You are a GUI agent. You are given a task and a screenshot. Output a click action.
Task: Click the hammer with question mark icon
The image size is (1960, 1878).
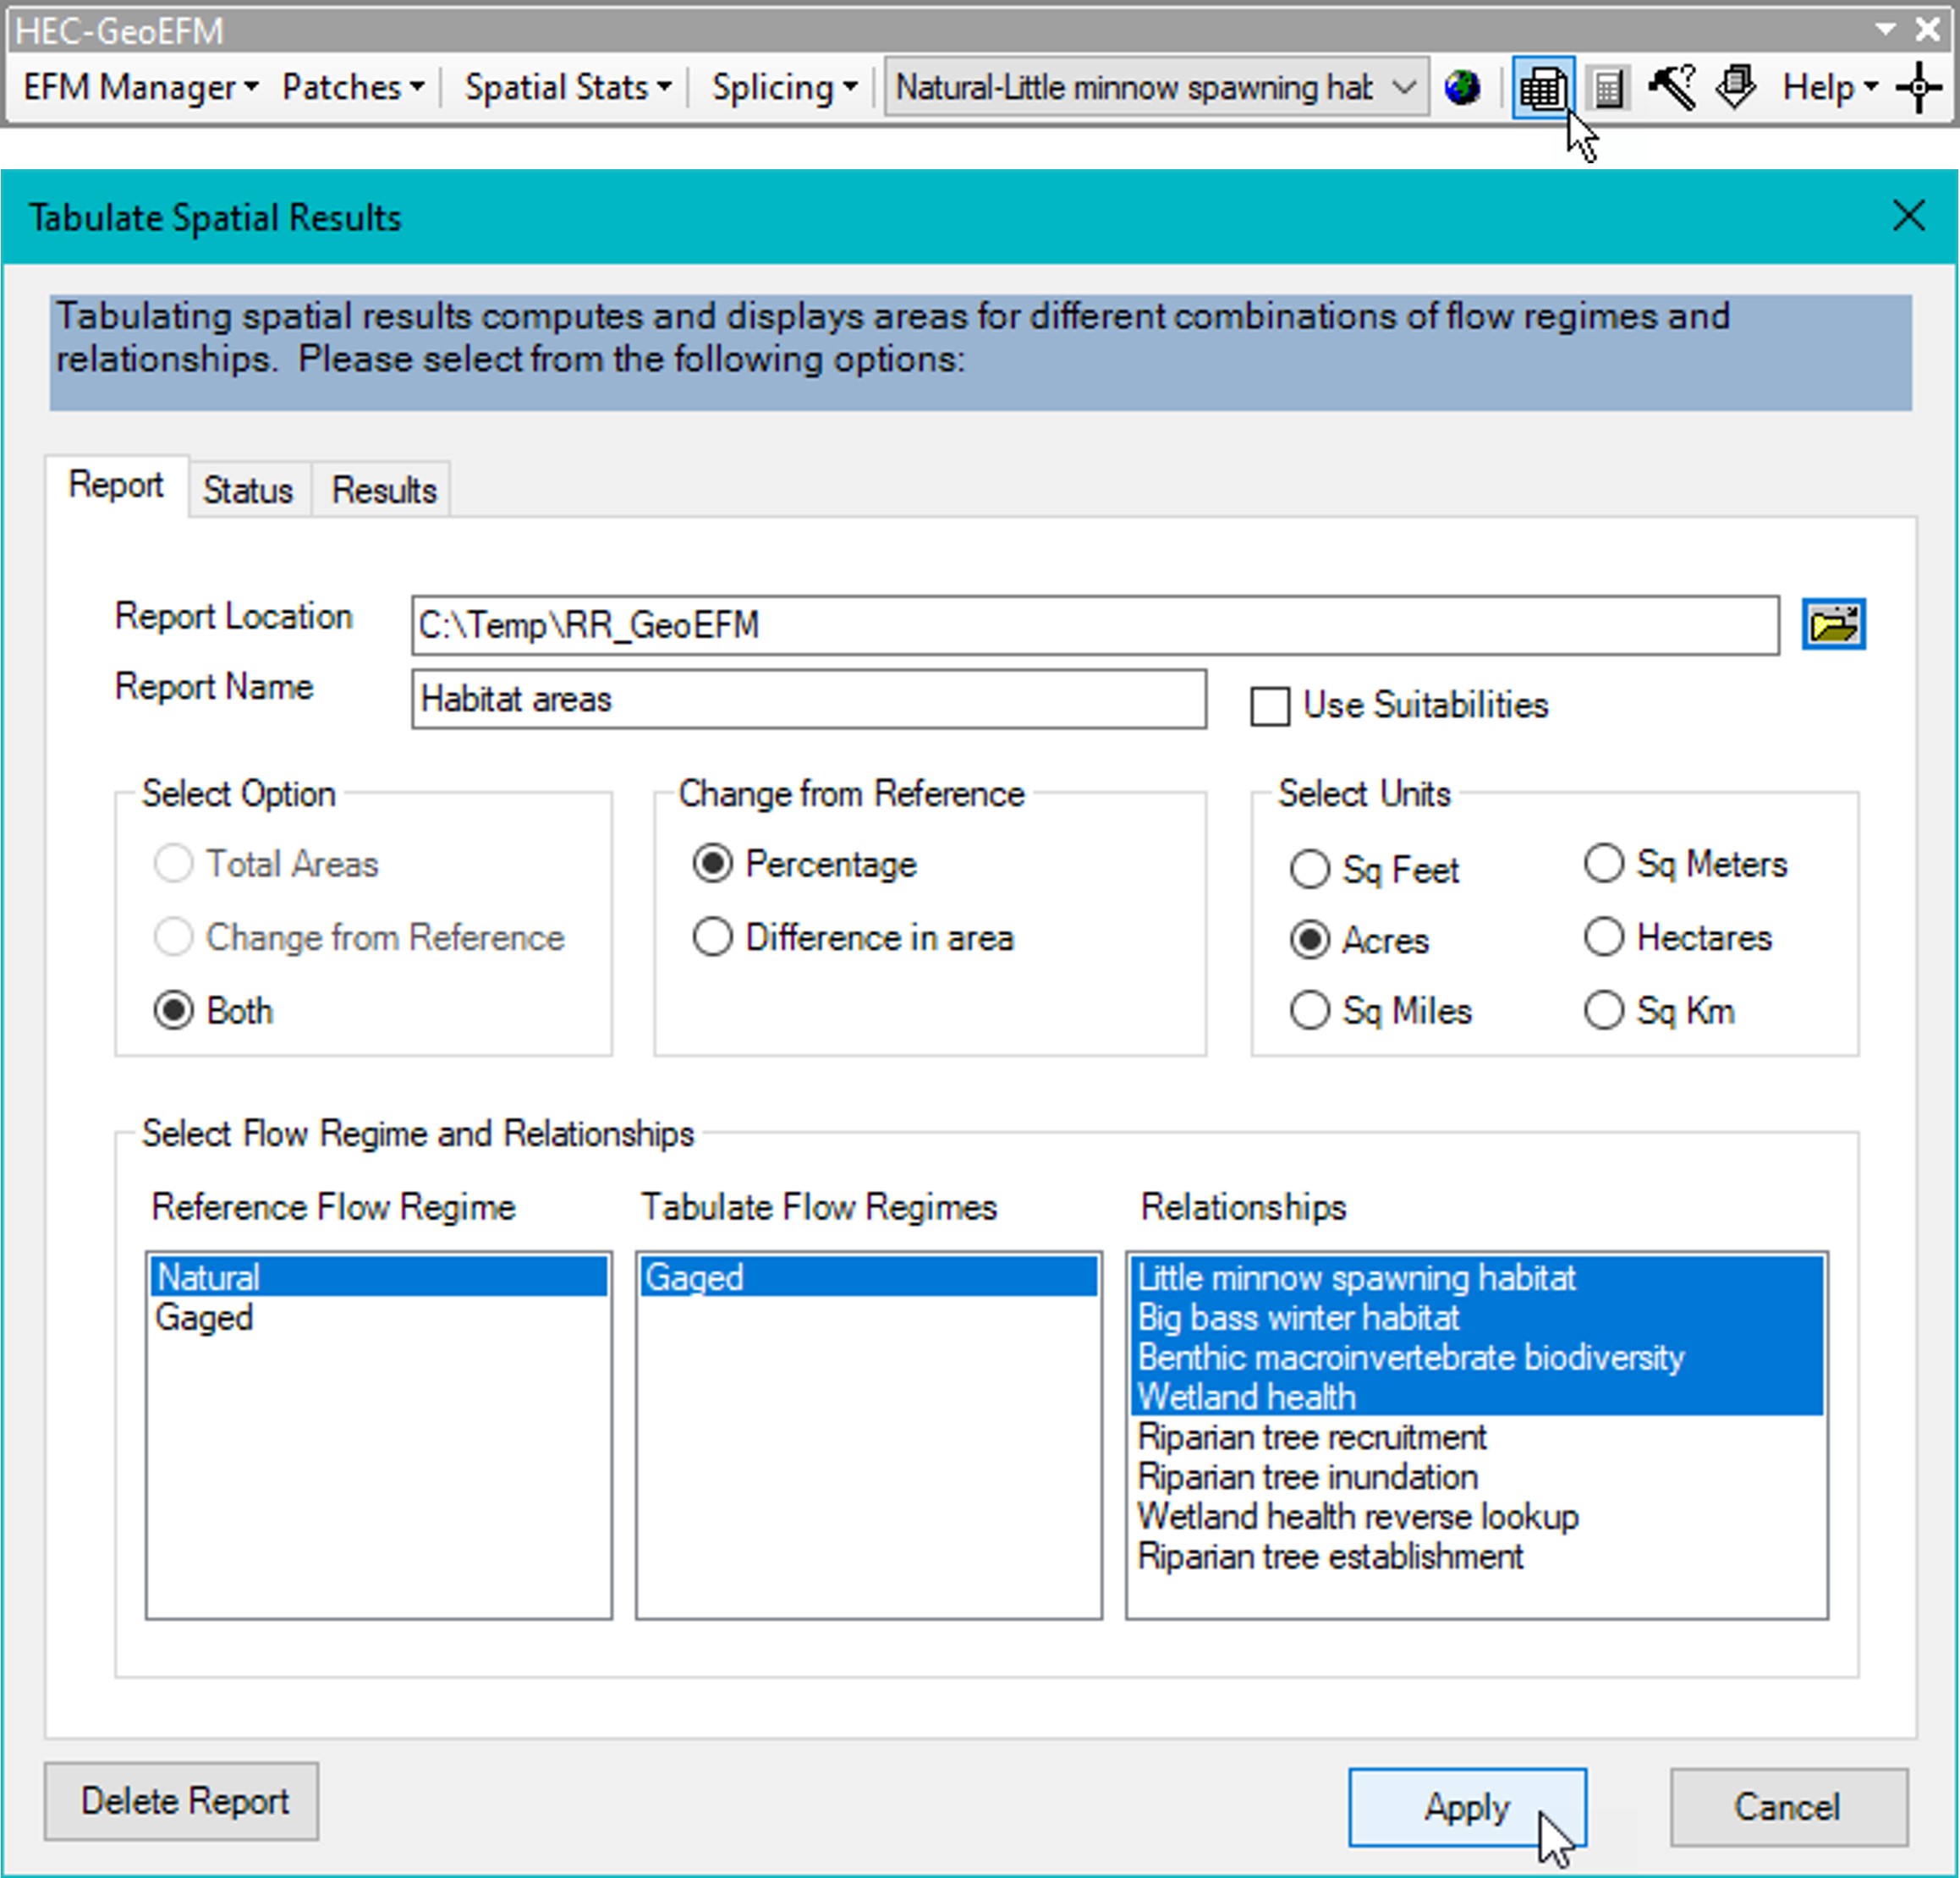tap(1672, 88)
